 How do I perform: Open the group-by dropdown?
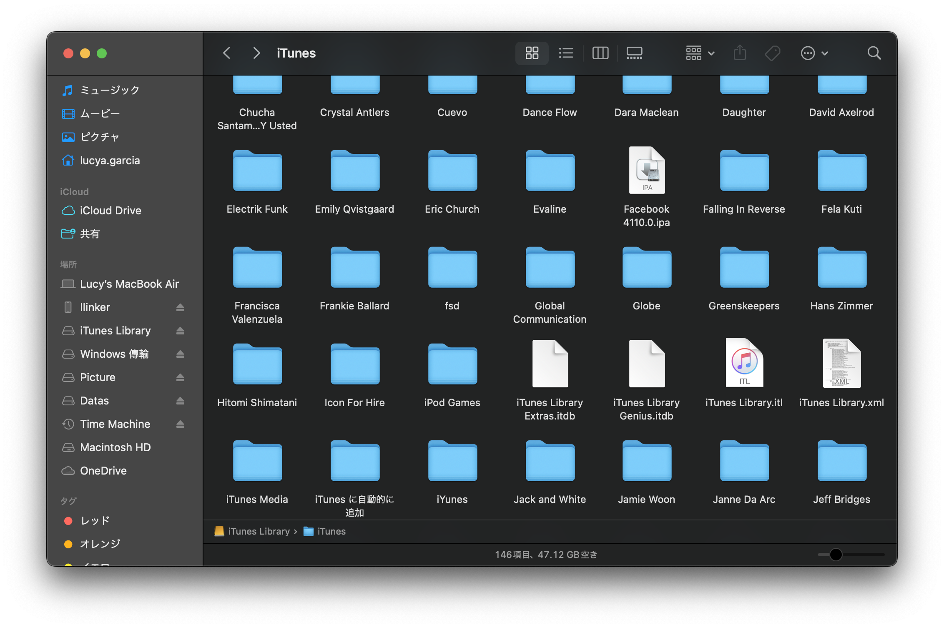click(700, 53)
